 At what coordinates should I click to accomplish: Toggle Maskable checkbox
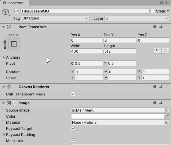click(73, 140)
